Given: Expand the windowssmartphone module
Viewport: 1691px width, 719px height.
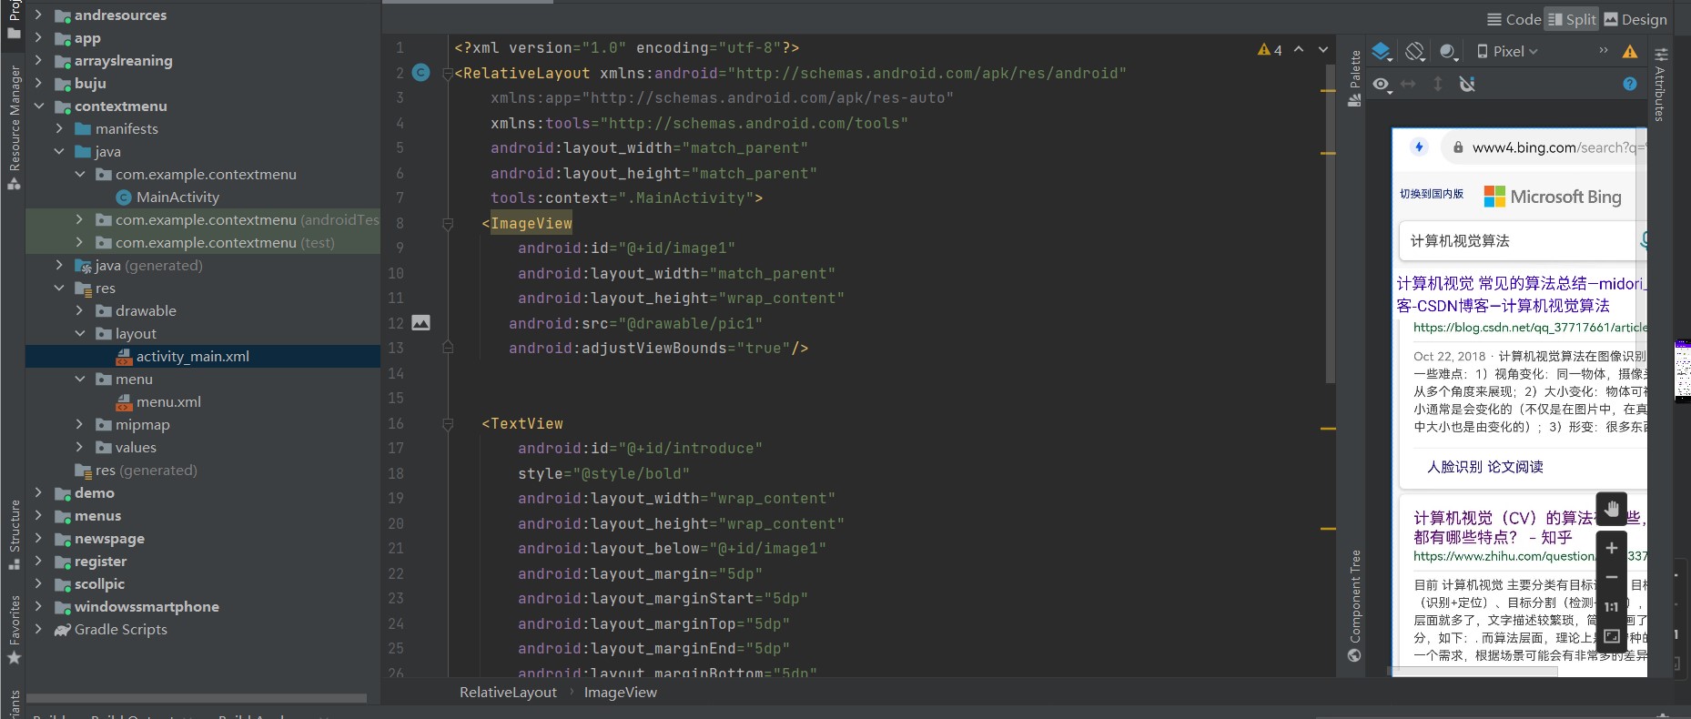Looking at the screenshot, I should [38, 606].
